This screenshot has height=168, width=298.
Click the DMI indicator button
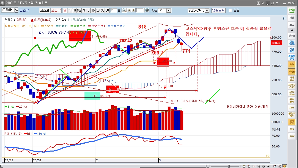[292, 108]
